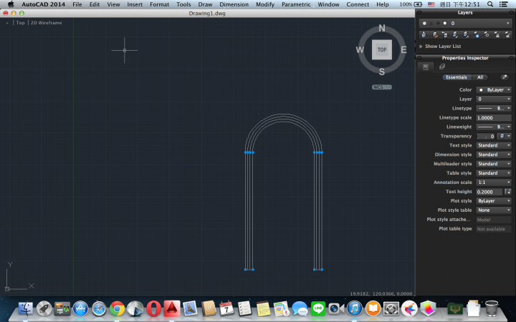Click the Layer Isolate icon
This screenshot has width=516, height=322.
(456, 34)
